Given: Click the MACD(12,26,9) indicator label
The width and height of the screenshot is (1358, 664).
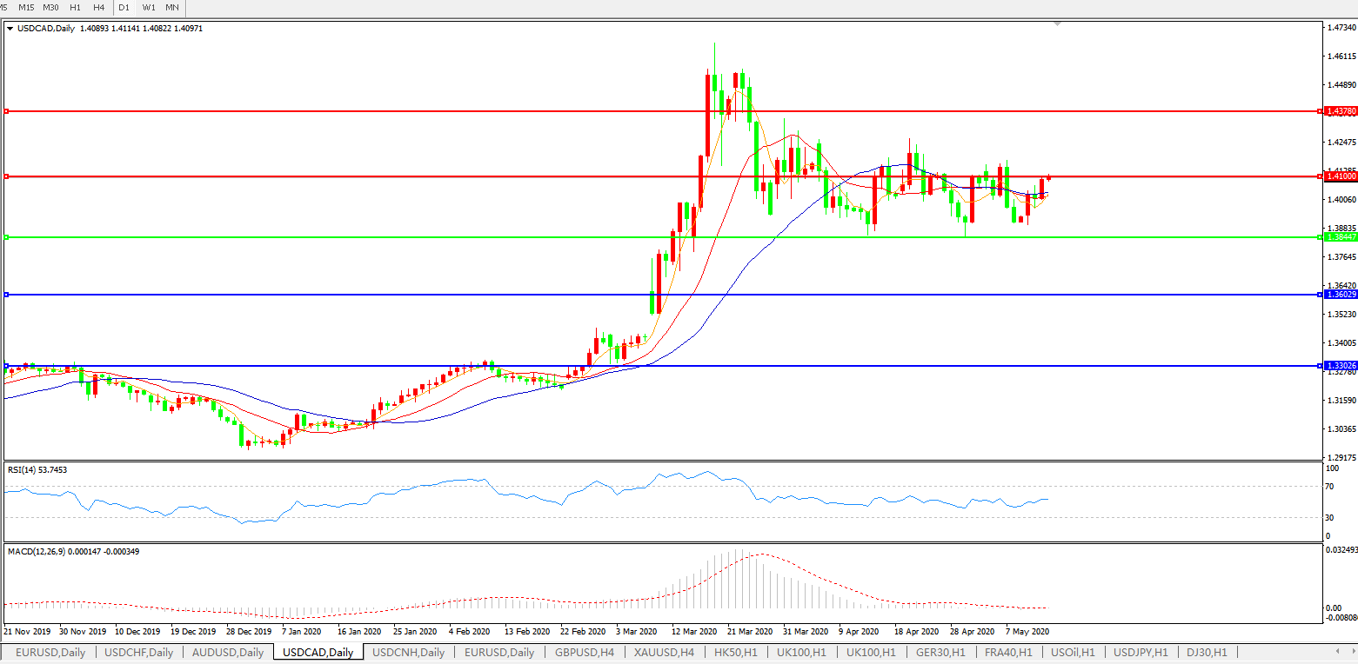Looking at the screenshot, I should pyautogui.click(x=73, y=551).
